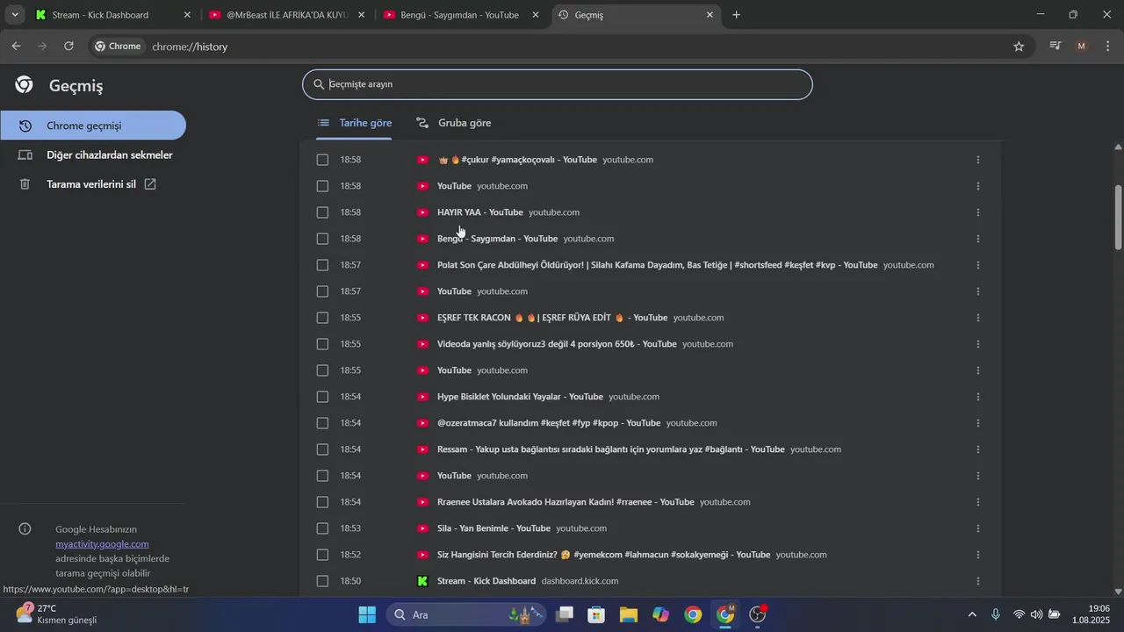Open Polat Son Çare Abdülheyi history link
Viewport: 1124px width, 632px height.
pyautogui.click(x=657, y=265)
